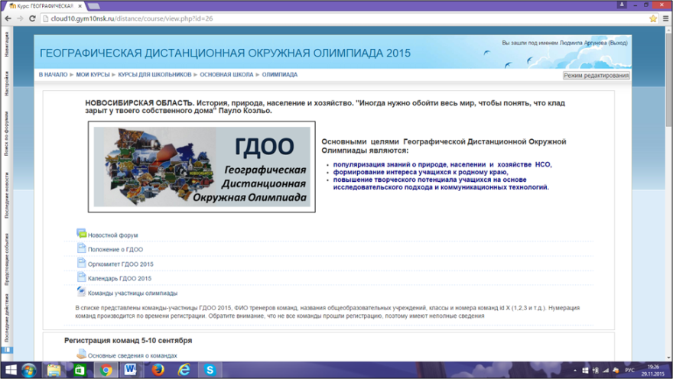The width and height of the screenshot is (673, 379).
Task: Open the Оргкомитет ГДОО 2015 link
Action: pyautogui.click(x=120, y=264)
